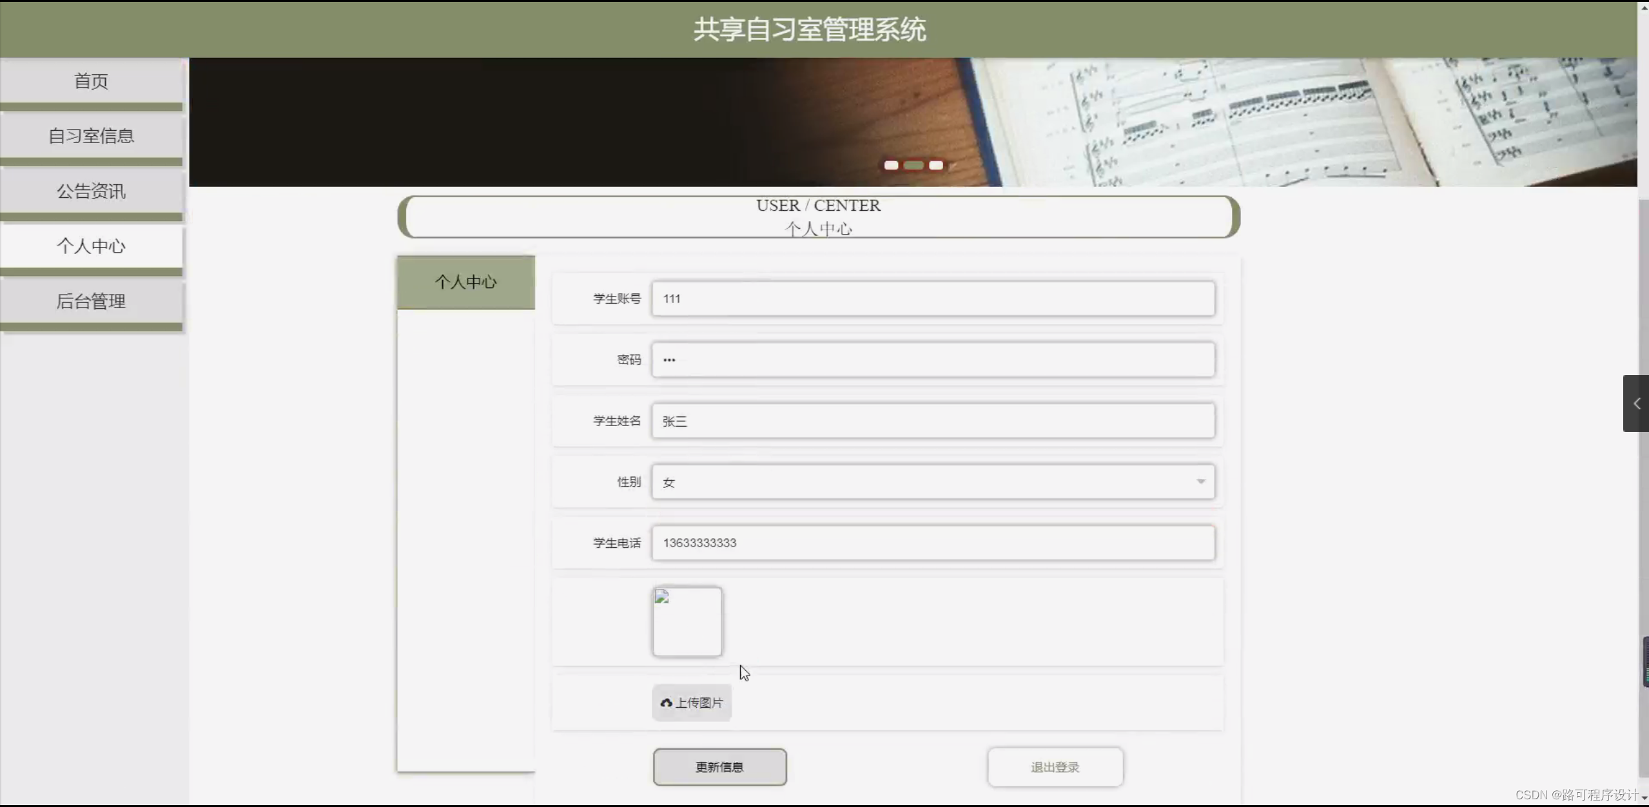The image size is (1649, 807).
Task: Select first carousel indicator dot
Action: click(891, 166)
